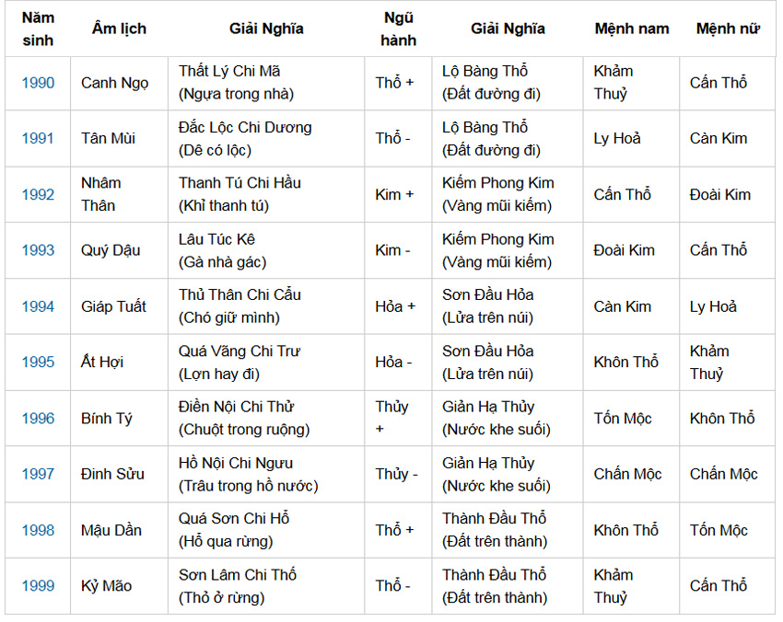Open the 1993 year link
This screenshot has width=783, height=622.
[x=38, y=250]
